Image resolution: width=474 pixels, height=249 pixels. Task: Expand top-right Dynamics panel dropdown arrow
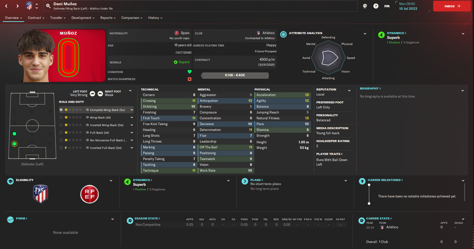(463, 34)
